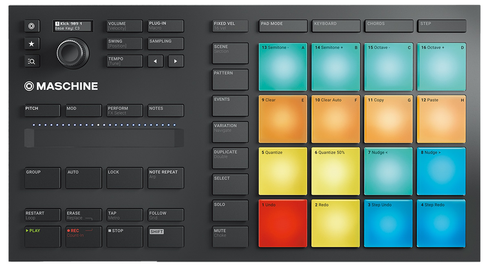Hit the SELECT button
The image size is (489, 267).
[230, 185]
